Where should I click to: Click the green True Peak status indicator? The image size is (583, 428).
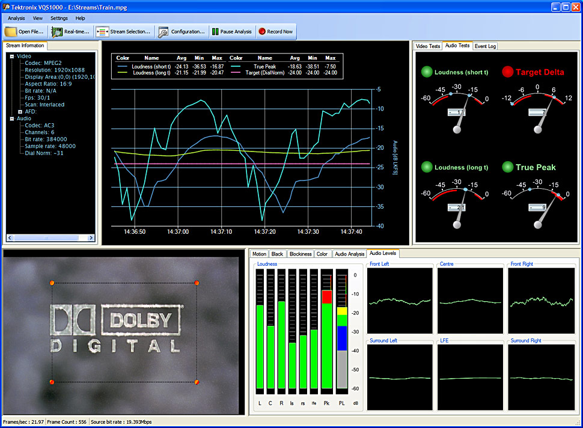pos(507,168)
